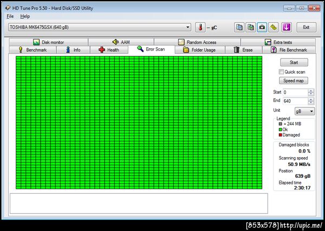Click the green Ok legend swatch
This screenshot has width=325, height=231.
click(280, 130)
